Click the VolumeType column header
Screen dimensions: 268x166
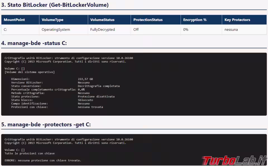(x=64, y=20)
